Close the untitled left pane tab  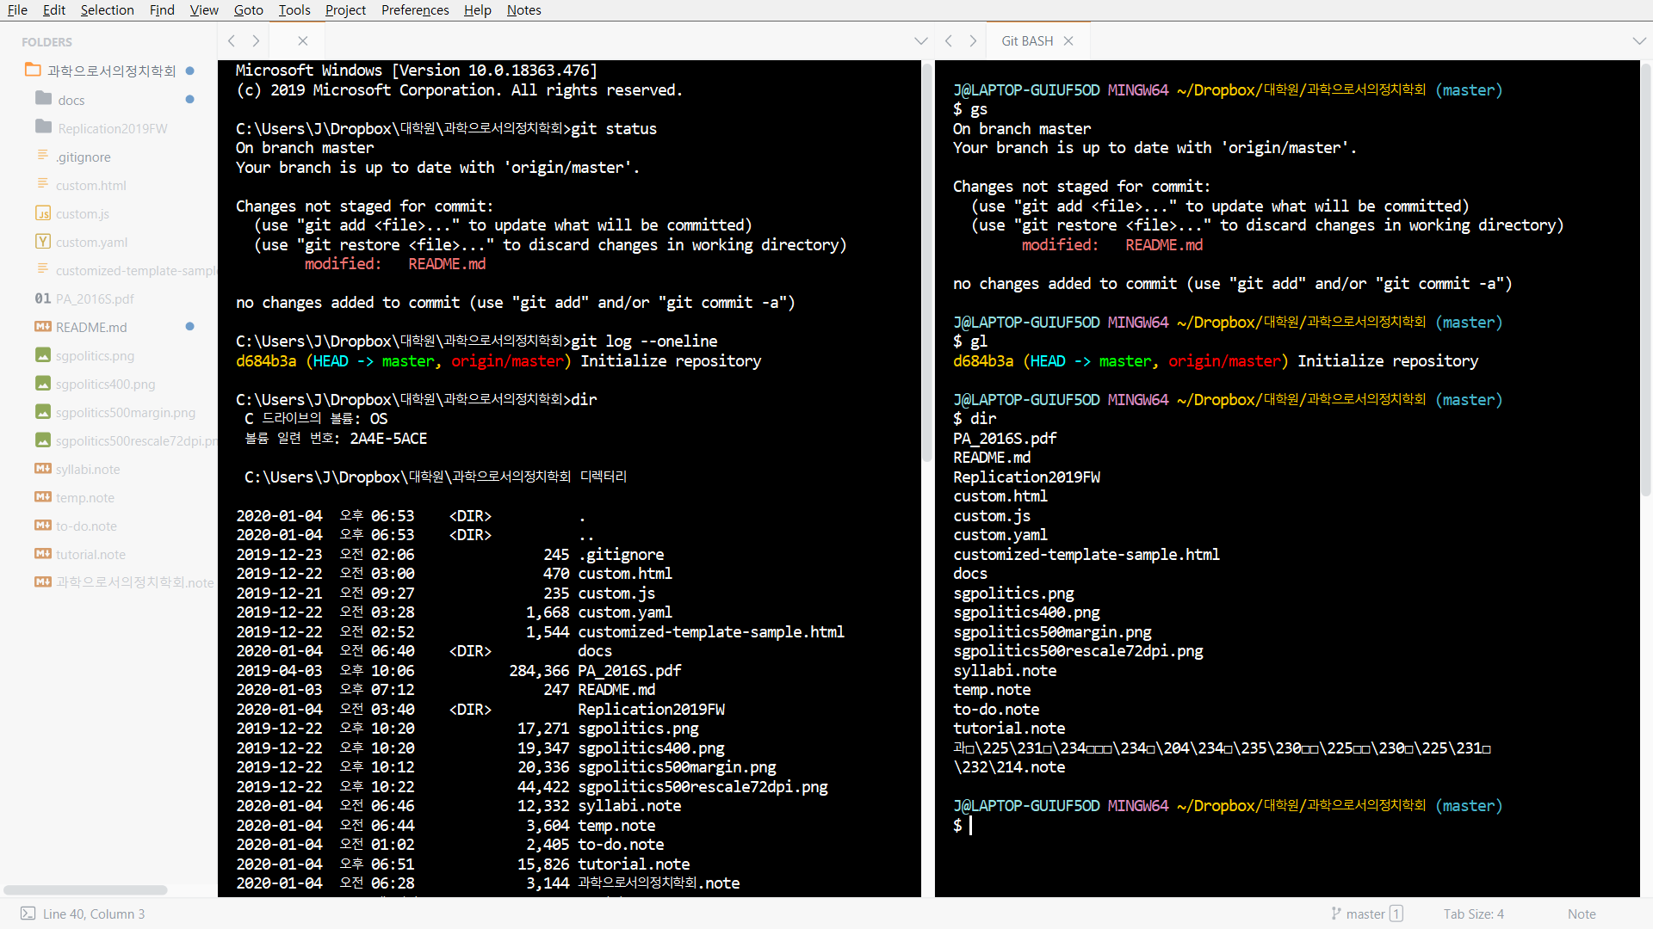[303, 41]
